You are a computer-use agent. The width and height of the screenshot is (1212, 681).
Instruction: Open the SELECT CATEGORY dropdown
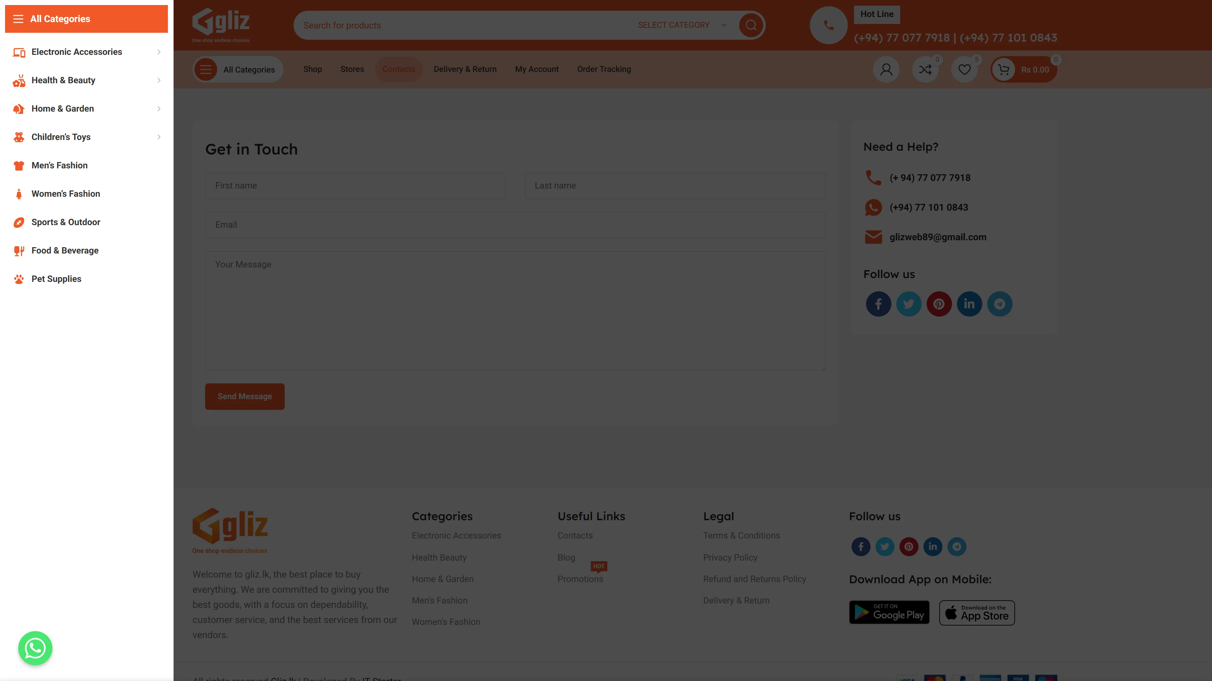pos(681,25)
